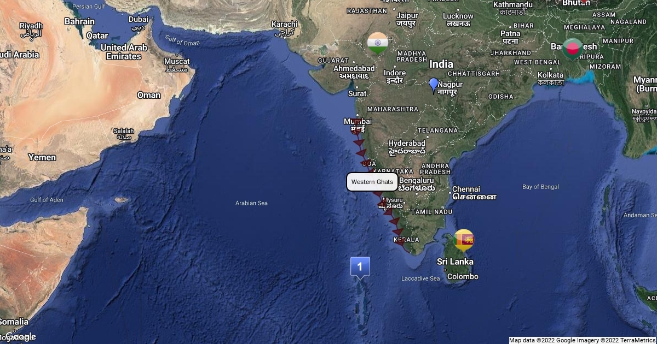Click the Arabian Sea label
The width and height of the screenshot is (657, 344).
point(251,203)
